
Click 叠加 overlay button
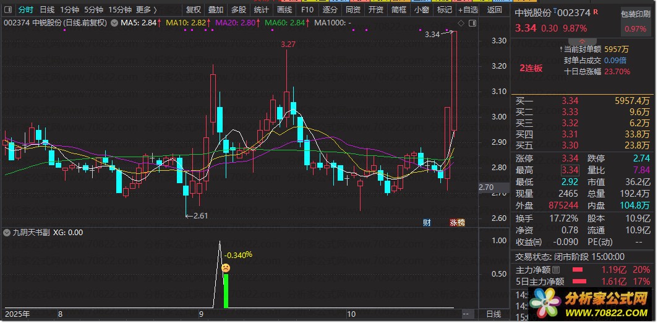point(216,10)
